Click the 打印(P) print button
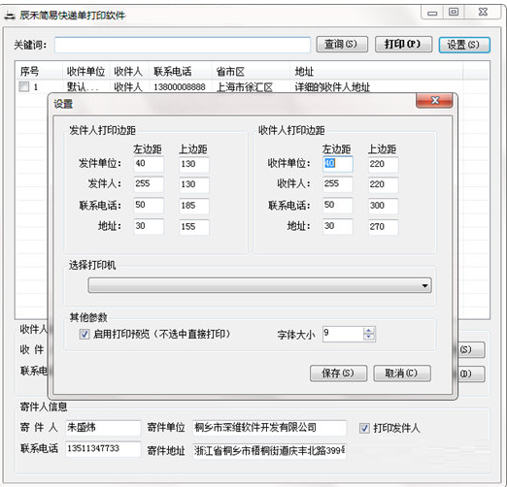The height and width of the screenshot is (487, 507). coord(403,45)
